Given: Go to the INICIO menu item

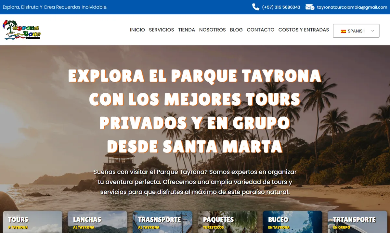Looking at the screenshot, I should 137,30.
